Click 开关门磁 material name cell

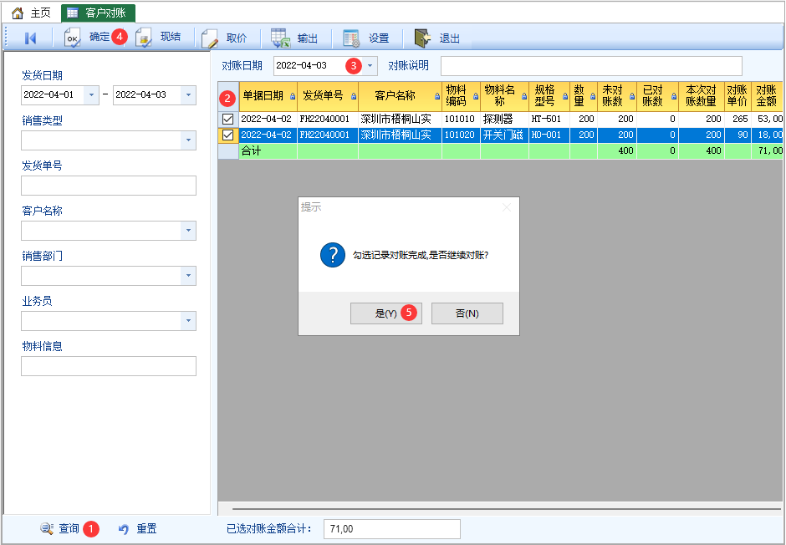point(504,135)
